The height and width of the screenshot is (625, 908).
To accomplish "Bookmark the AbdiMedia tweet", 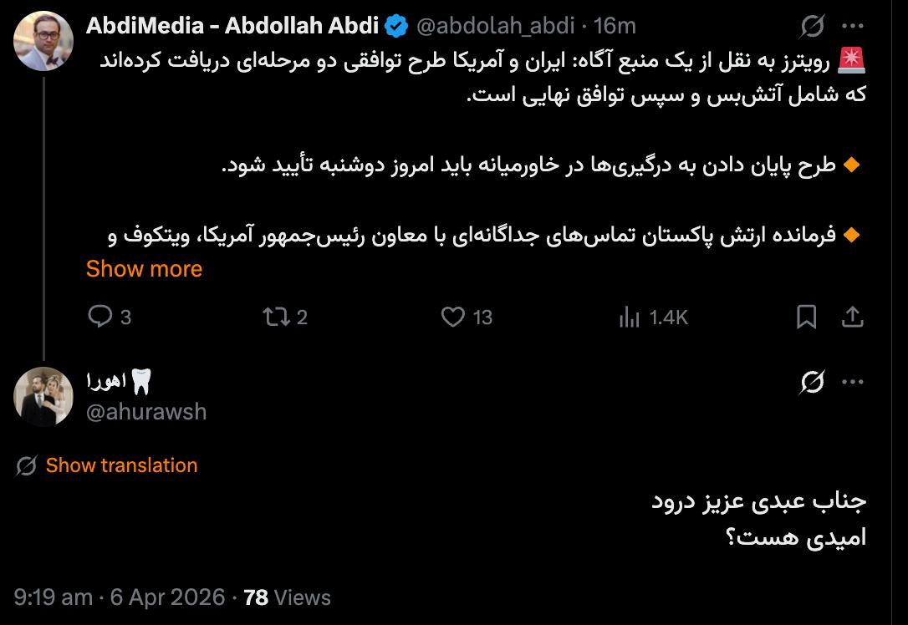I will [806, 317].
